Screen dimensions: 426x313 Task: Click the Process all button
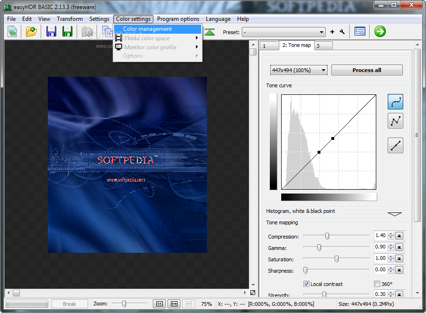coord(367,70)
